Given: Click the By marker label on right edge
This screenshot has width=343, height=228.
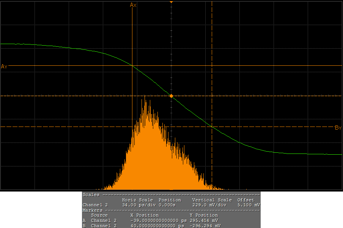Looking at the screenshot, I should point(338,128).
